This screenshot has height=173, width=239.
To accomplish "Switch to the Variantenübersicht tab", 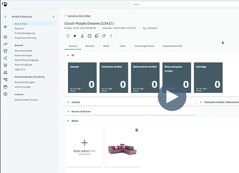I will click(x=172, y=46).
